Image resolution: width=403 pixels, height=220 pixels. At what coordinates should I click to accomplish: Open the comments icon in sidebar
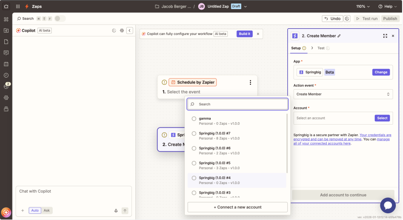6,53
